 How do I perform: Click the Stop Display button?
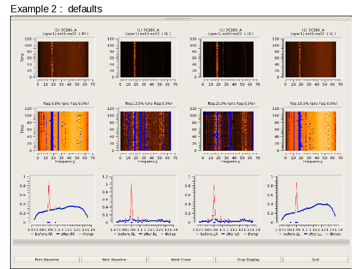248,259
